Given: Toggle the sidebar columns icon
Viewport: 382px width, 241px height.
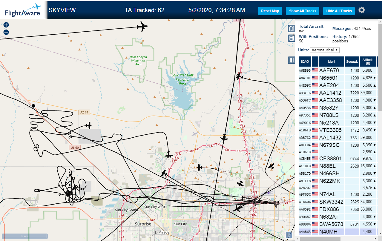Looking at the screenshot, I should 292,60.
